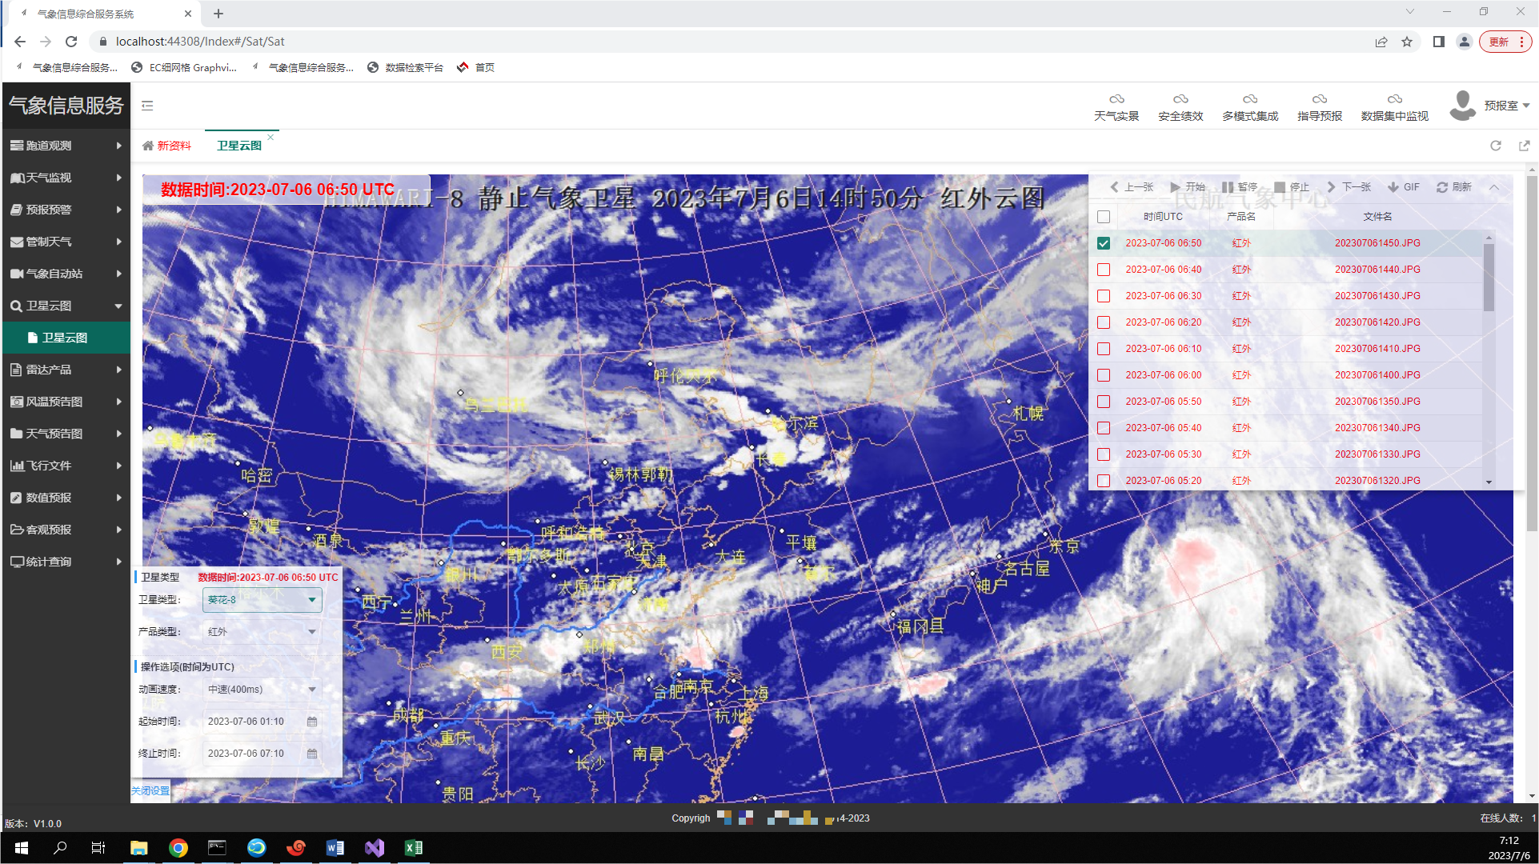1539x864 pixels.
Task: Click the 更新 browser update button
Action: pos(1505,42)
